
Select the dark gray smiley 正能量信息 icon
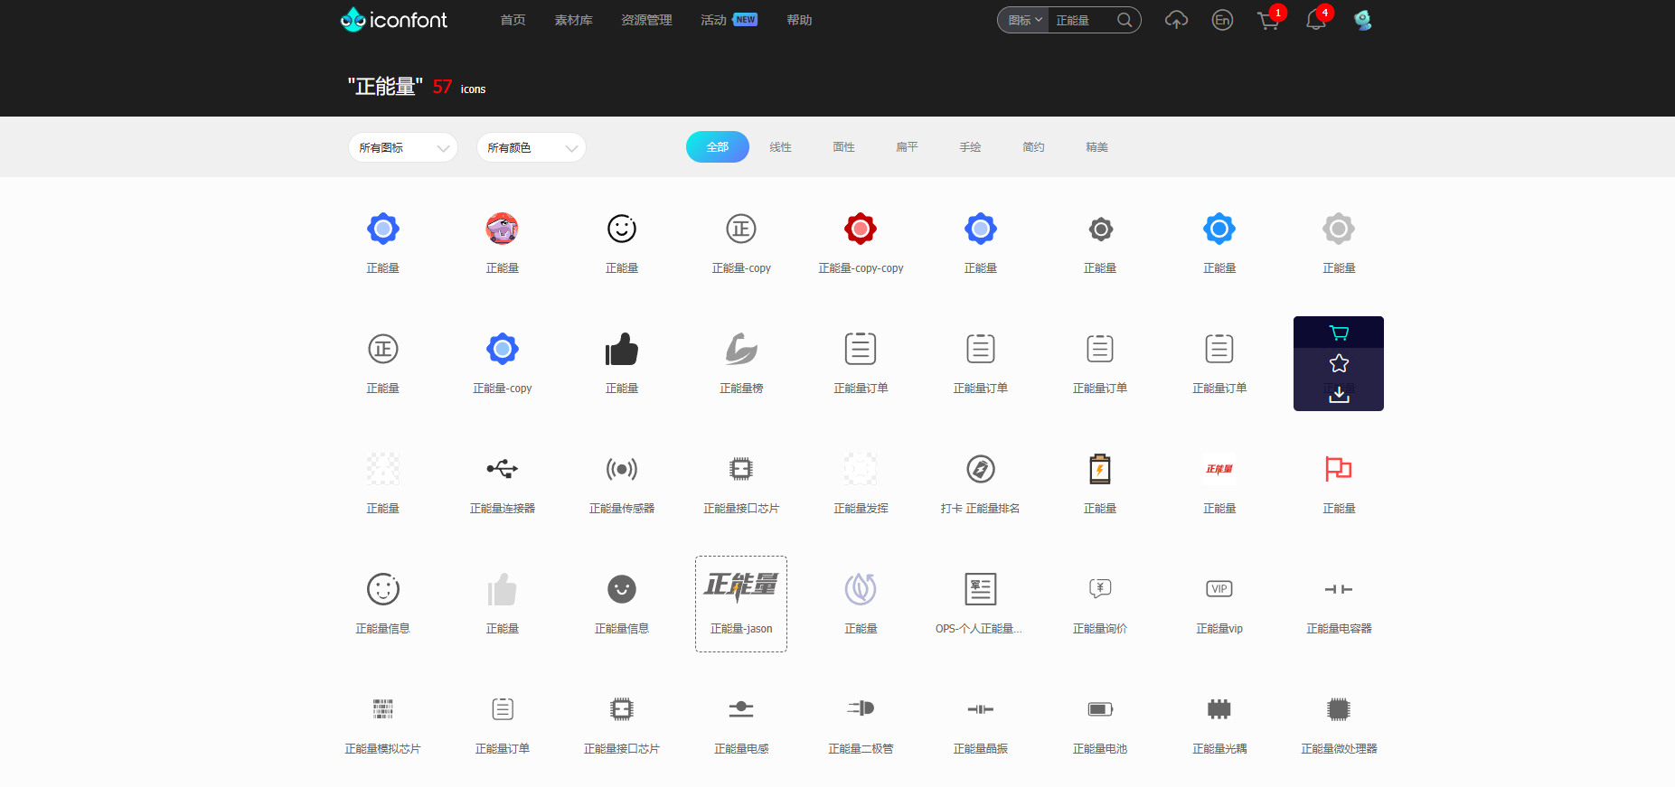pos(622,589)
